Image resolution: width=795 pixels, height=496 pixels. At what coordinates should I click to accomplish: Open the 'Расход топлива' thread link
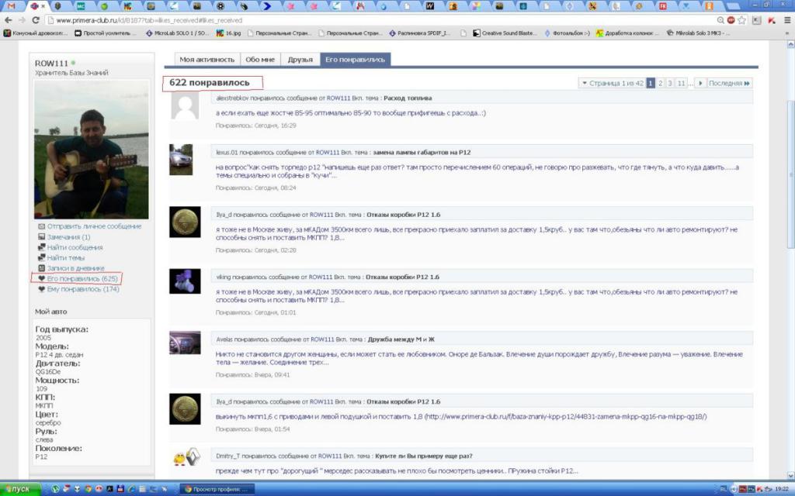tap(408, 98)
